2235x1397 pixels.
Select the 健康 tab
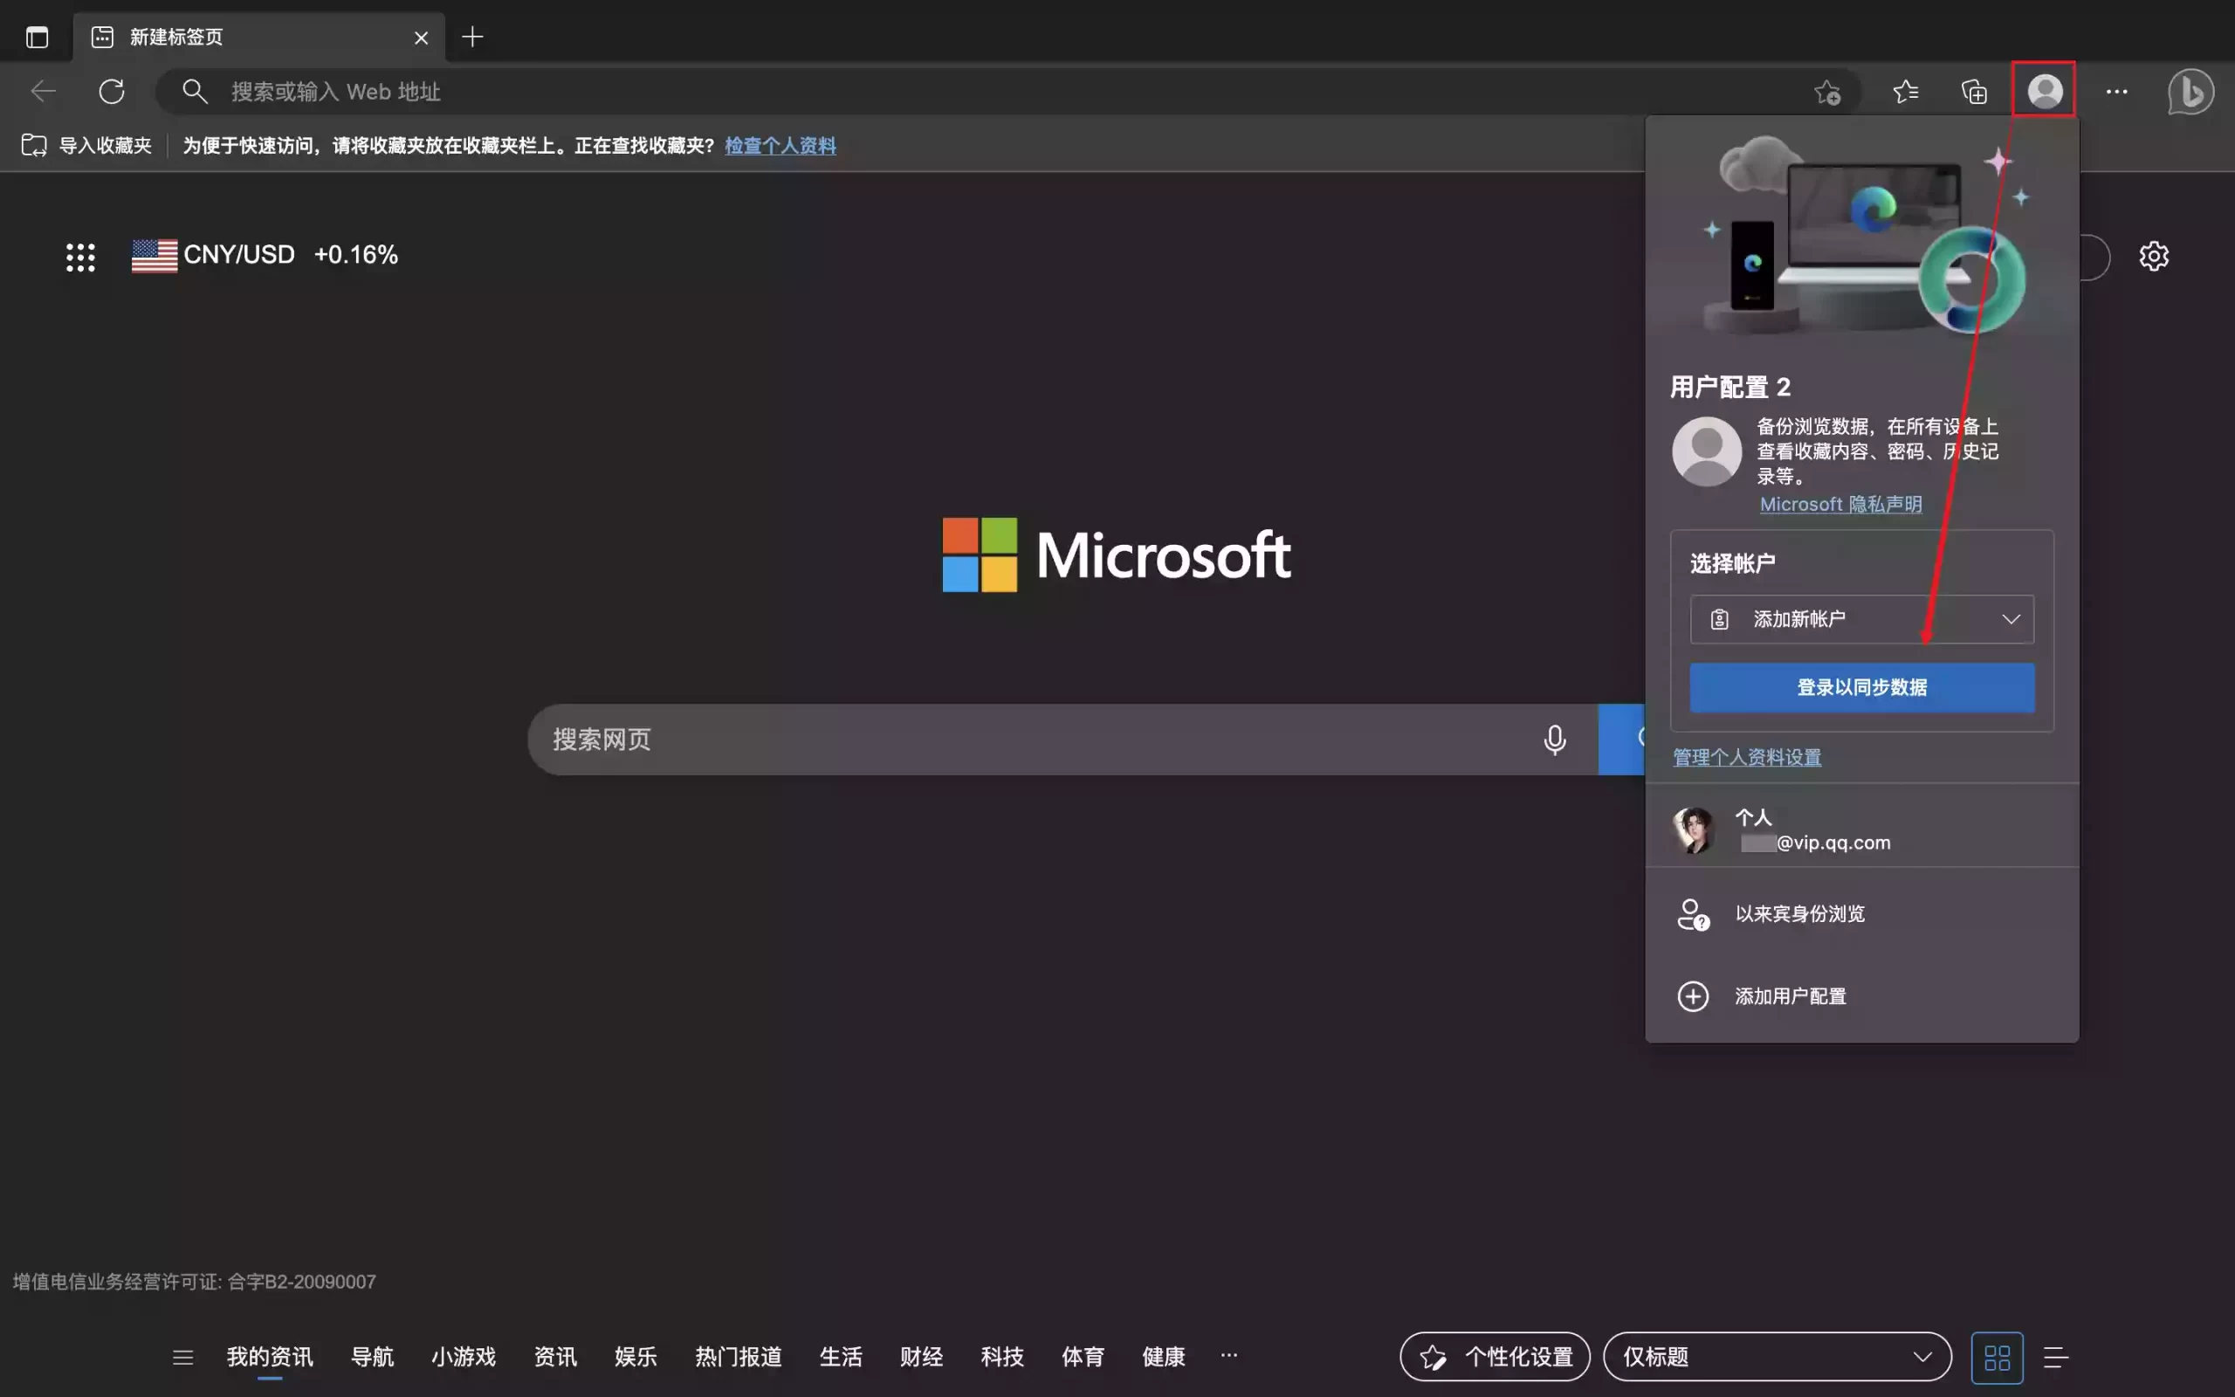[x=1164, y=1357]
